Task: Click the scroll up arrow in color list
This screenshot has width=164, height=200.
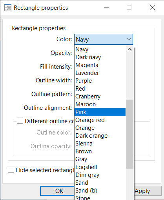Action: [x=129, y=49]
